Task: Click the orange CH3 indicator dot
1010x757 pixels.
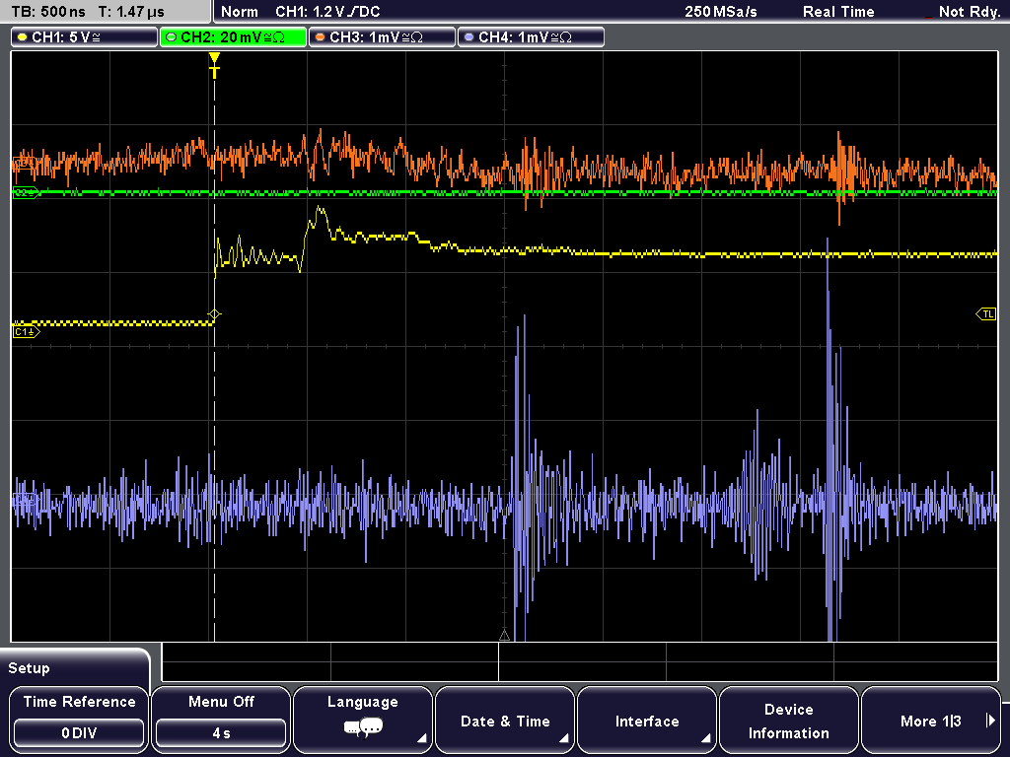Action: (320, 37)
